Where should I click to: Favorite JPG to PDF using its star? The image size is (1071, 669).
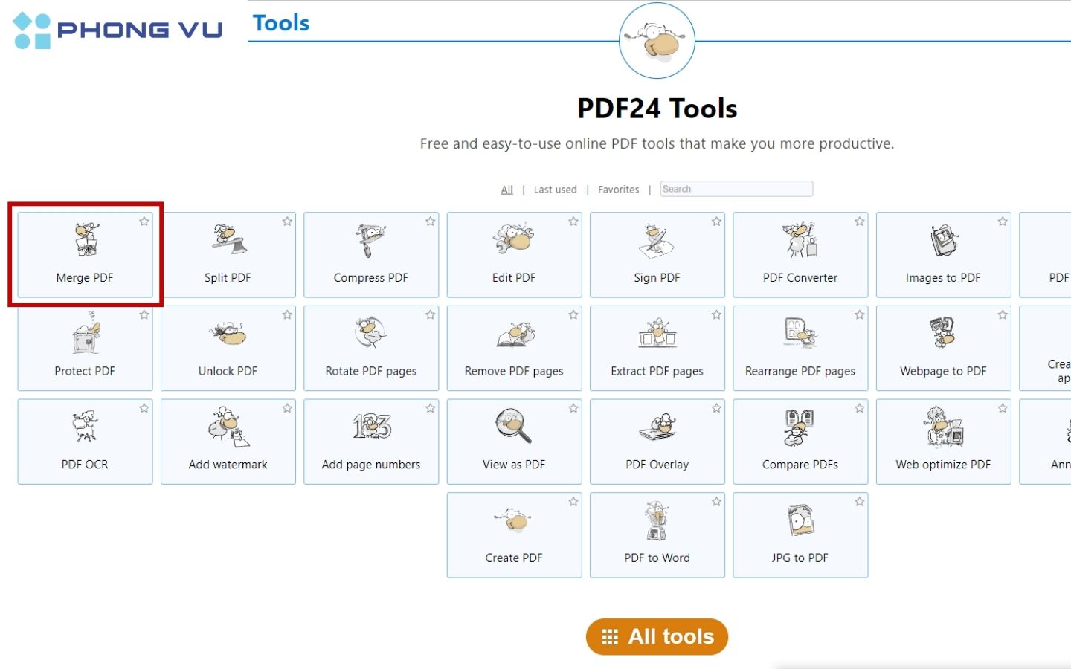[860, 502]
